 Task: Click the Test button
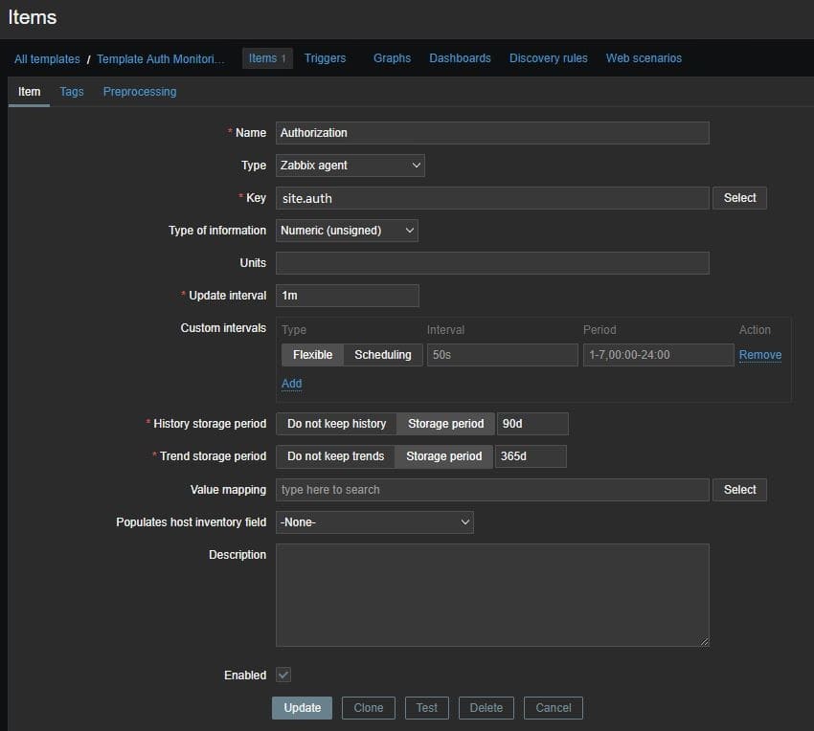[427, 708]
